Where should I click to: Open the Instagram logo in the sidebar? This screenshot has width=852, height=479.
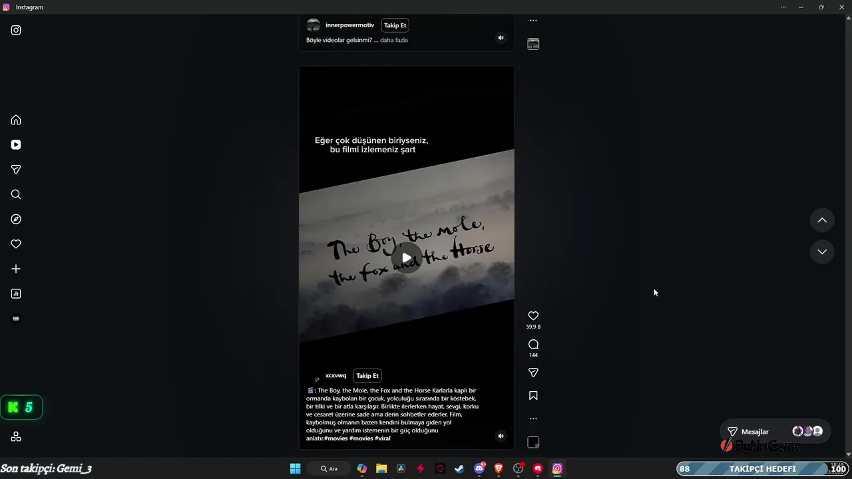tap(16, 30)
